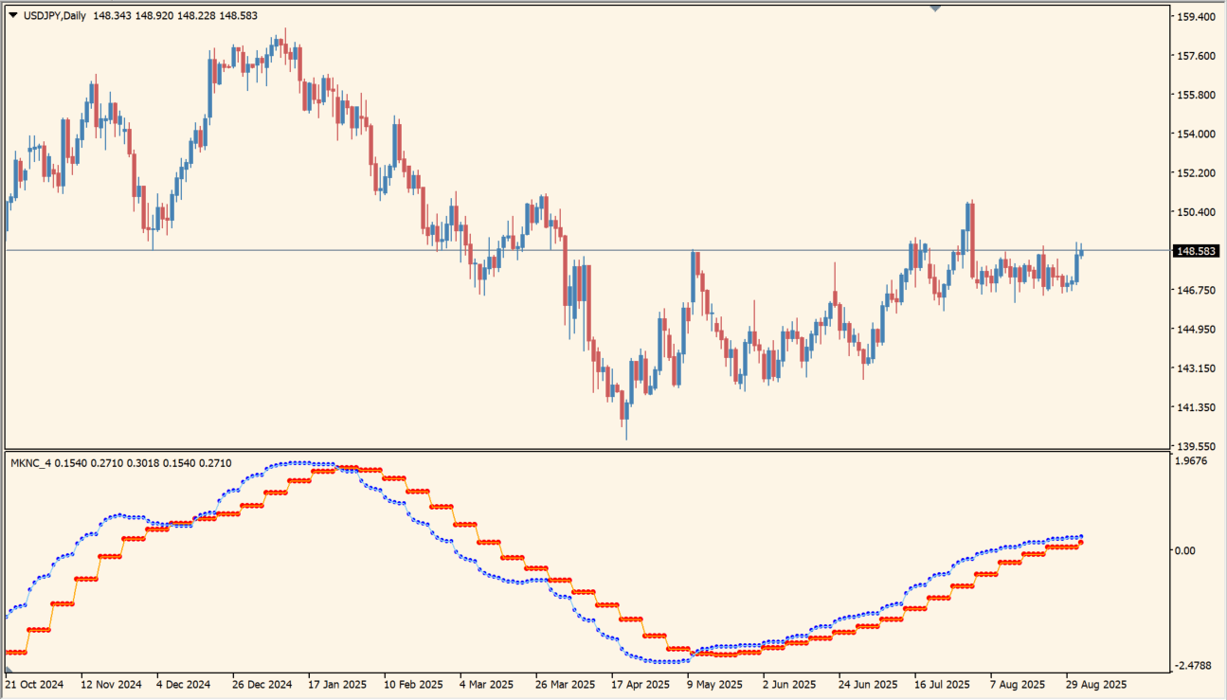
Task: Click the 10 Feb 2025 date label
Action: click(x=414, y=684)
